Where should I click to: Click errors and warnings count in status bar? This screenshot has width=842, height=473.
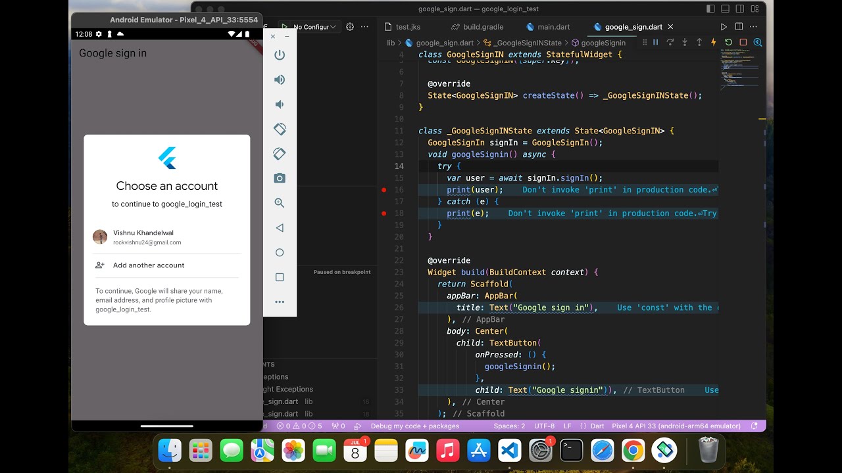click(299, 426)
